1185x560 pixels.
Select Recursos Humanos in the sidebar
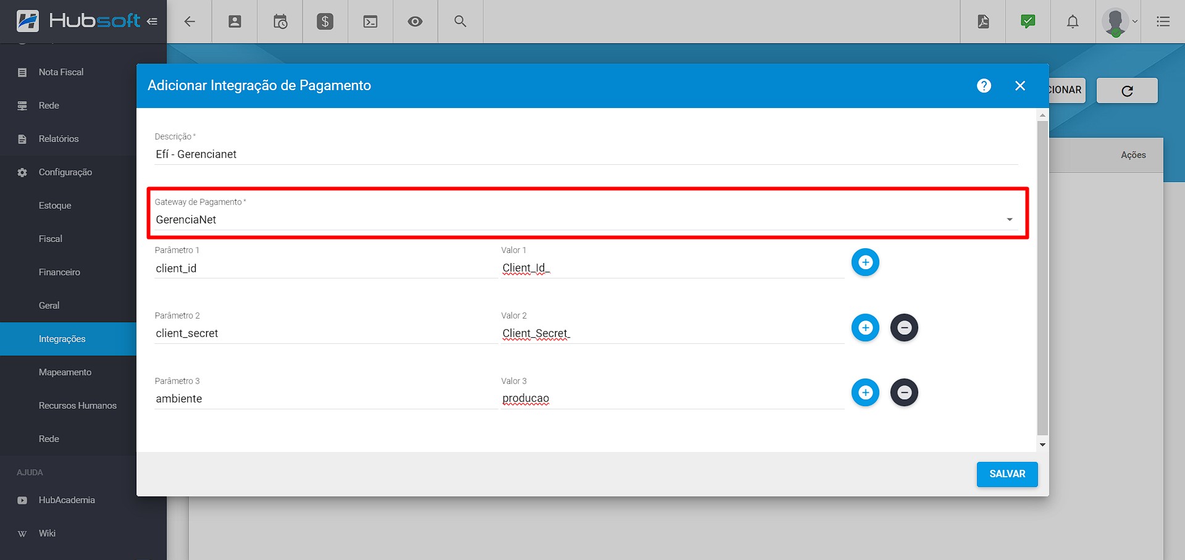click(68, 406)
